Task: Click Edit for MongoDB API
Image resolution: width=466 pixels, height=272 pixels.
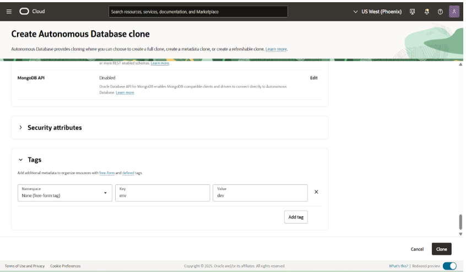Action: (x=313, y=78)
